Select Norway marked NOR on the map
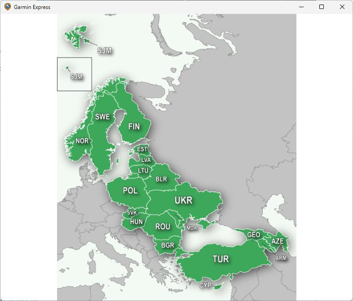The width and height of the screenshot is (353, 301). tap(82, 141)
